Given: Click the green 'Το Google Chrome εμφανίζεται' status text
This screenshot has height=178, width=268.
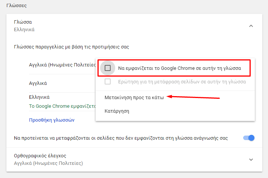Looking at the screenshot, I should [x=62, y=106].
